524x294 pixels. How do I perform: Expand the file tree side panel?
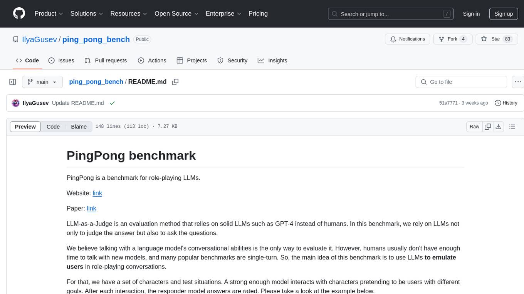13,82
